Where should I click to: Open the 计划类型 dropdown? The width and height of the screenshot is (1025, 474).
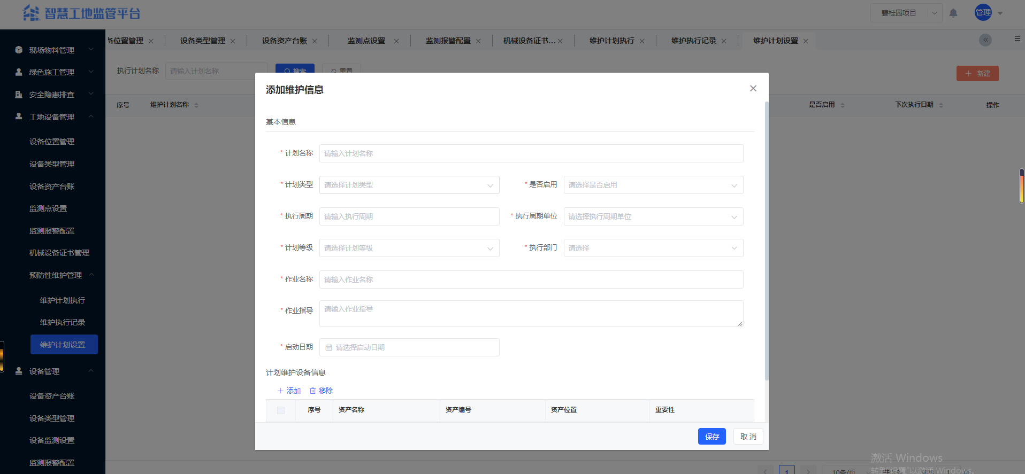click(409, 185)
